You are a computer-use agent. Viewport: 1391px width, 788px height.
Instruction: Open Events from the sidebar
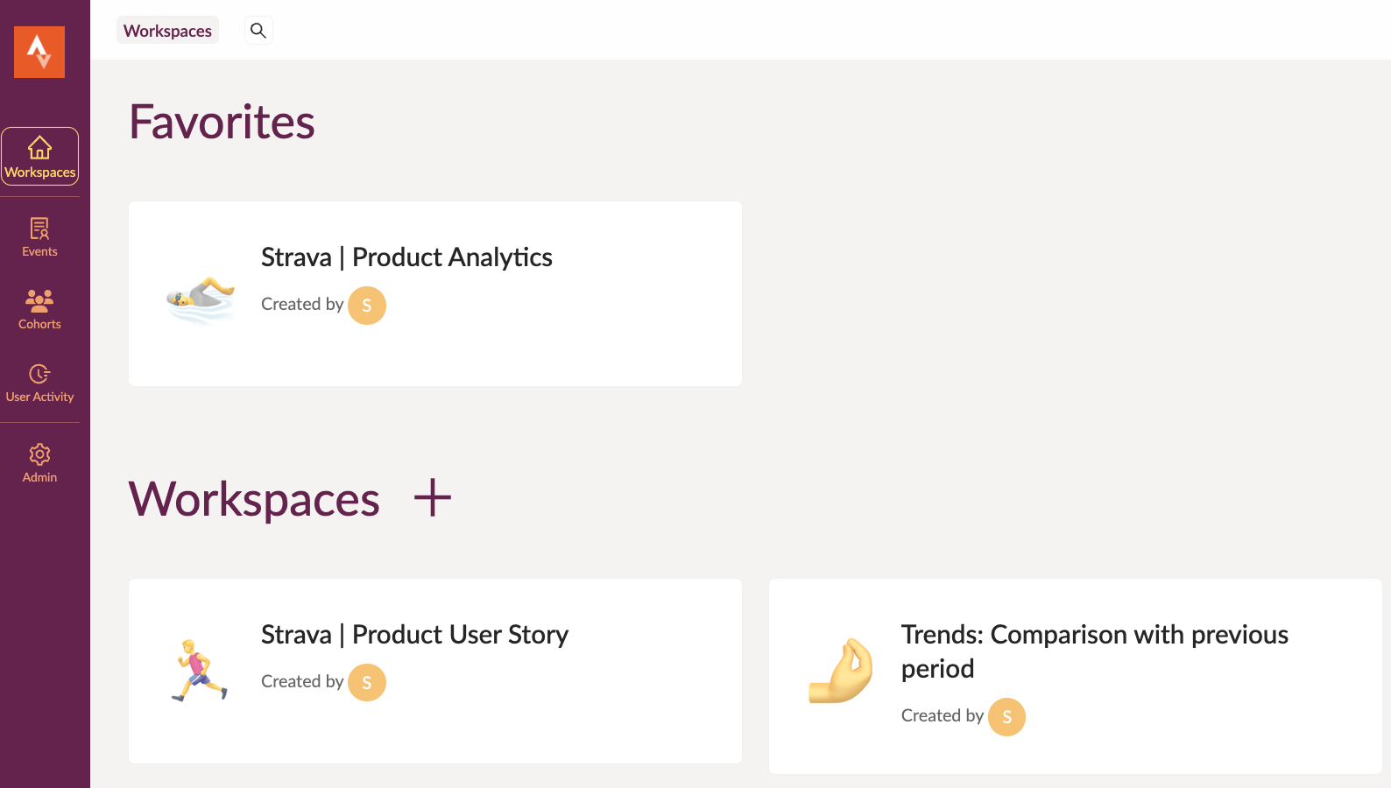point(39,237)
